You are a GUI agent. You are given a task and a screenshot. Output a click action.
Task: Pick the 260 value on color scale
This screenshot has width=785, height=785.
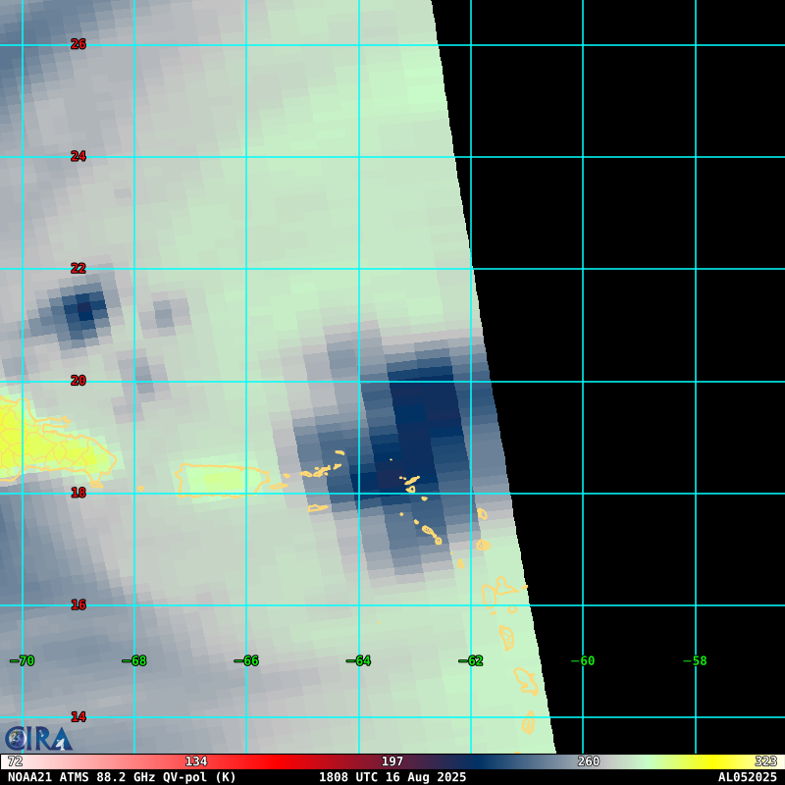589,761
